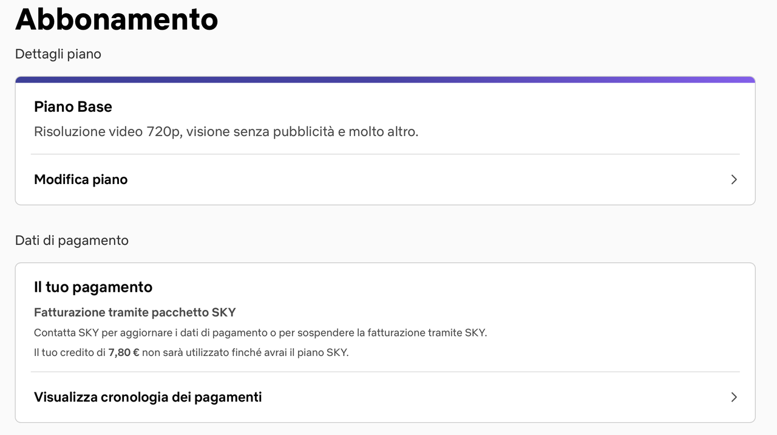The image size is (777, 435).
Task: Open Visualizza cronologia dei pagamenti
Action: click(385, 397)
